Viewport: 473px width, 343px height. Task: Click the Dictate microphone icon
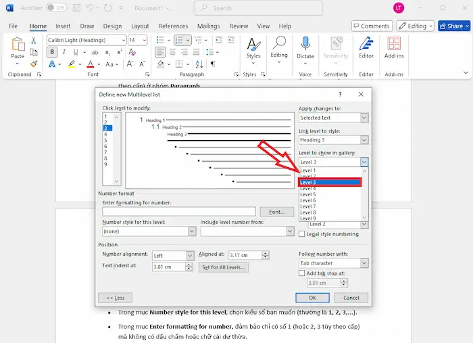coord(305,46)
